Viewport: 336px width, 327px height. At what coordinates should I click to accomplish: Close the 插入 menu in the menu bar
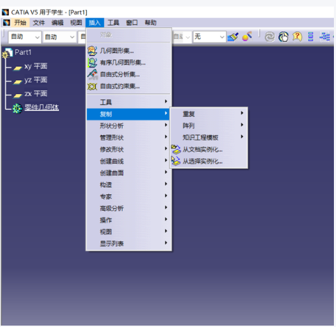point(94,23)
